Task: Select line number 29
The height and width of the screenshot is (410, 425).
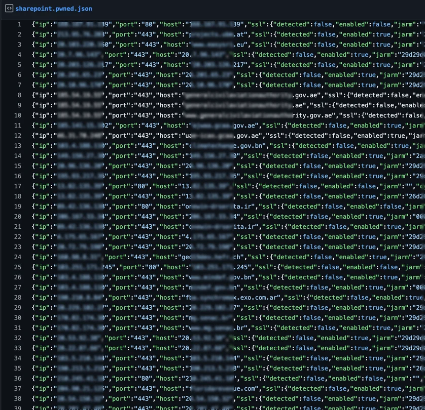Action: click(x=18, y=308)
